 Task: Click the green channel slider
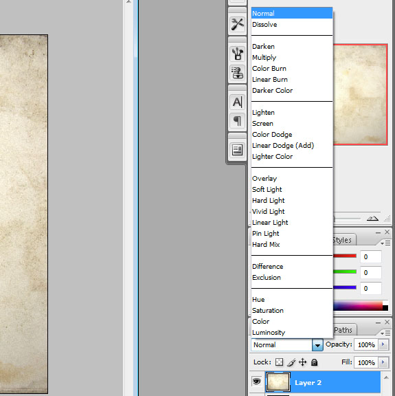[345, 272]
